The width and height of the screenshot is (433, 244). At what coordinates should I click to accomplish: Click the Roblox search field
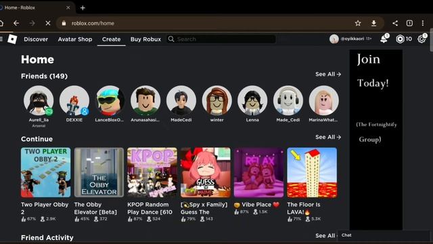(222, 39)
